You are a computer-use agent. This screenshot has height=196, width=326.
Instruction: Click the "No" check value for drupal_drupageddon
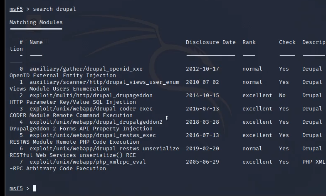282,96
